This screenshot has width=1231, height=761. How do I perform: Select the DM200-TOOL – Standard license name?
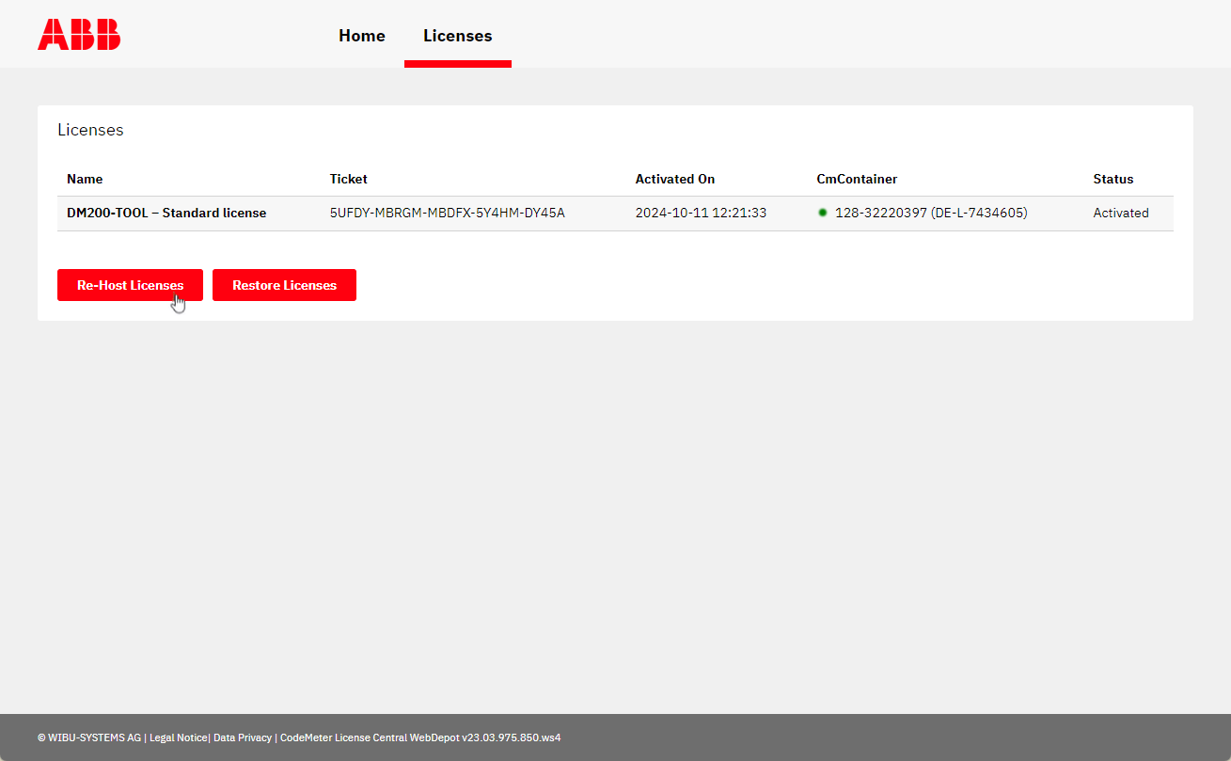click(x=166, y=213)
